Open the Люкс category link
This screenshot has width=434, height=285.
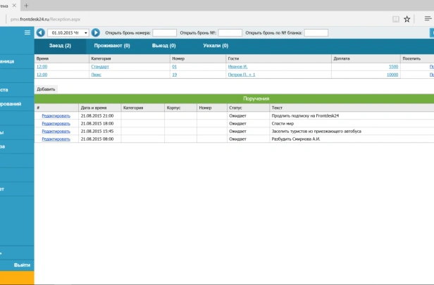click(96, 75)
